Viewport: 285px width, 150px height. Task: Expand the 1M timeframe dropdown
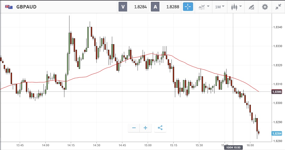coord(220,7)
